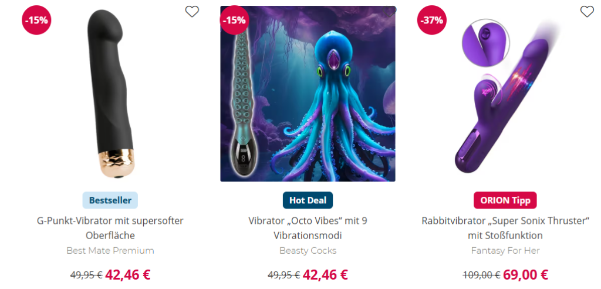Click the Hot Deal label
601x289 pixels.
tap(308, 200)
